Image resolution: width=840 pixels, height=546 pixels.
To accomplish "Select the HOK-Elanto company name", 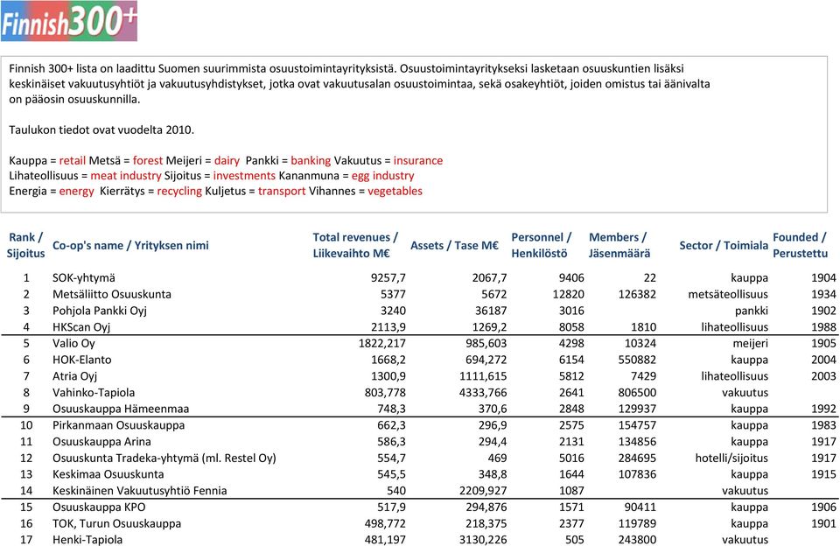I will (x=82, y=360).
